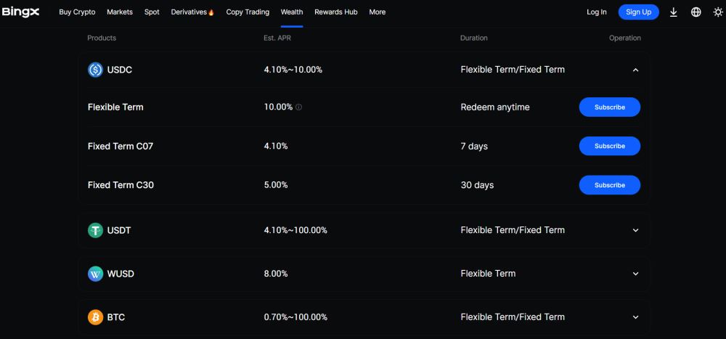The width and height of the screenshot is (726, 339).
Task: Open the Wealth tab
Action: tap(292, 12)
